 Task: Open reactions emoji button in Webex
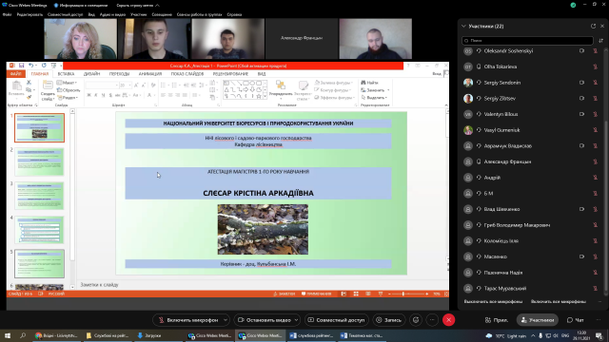(x=416, y=320)
